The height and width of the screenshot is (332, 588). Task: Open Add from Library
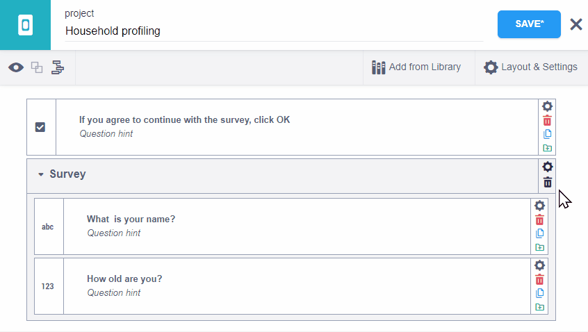click(x=416, y=67)
